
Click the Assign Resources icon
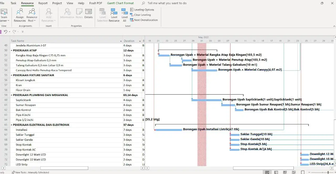pyautogui.click(x=20, y=15)
